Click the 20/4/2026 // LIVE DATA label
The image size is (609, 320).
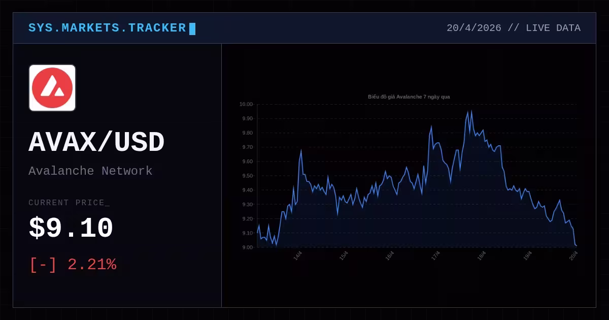(514, 28)
